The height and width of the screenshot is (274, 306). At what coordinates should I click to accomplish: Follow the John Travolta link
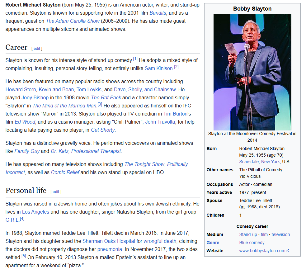160,122
